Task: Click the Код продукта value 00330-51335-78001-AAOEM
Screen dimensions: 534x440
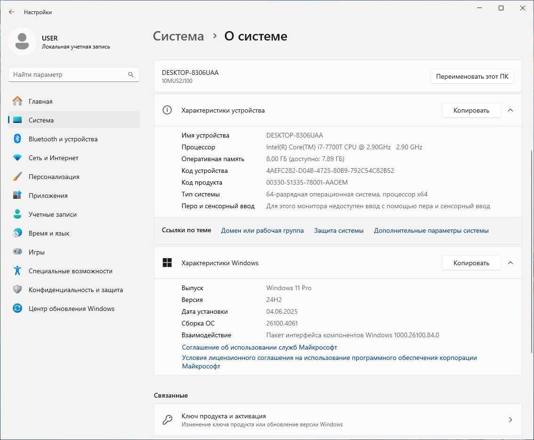Action: [x=307, y=182]
